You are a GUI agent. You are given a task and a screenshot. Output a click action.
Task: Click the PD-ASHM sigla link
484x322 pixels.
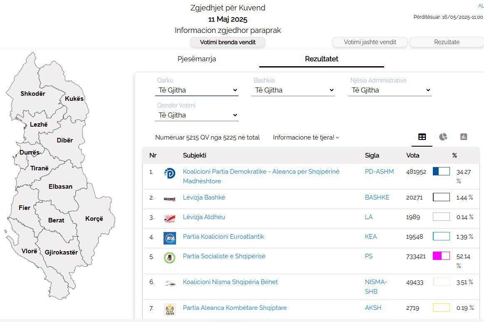[x=380, y=172]
